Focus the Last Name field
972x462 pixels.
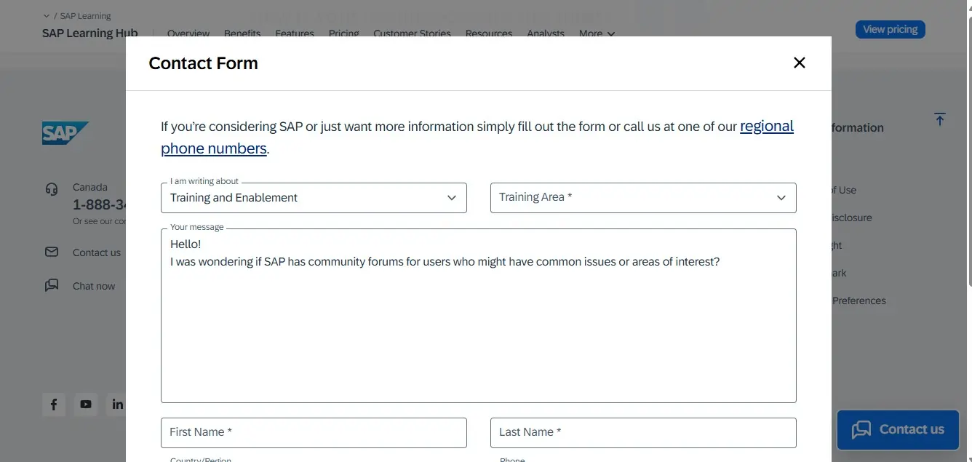[643, 432]
